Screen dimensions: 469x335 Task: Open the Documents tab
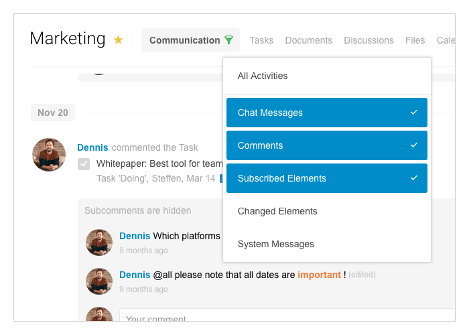click(308, 40)
